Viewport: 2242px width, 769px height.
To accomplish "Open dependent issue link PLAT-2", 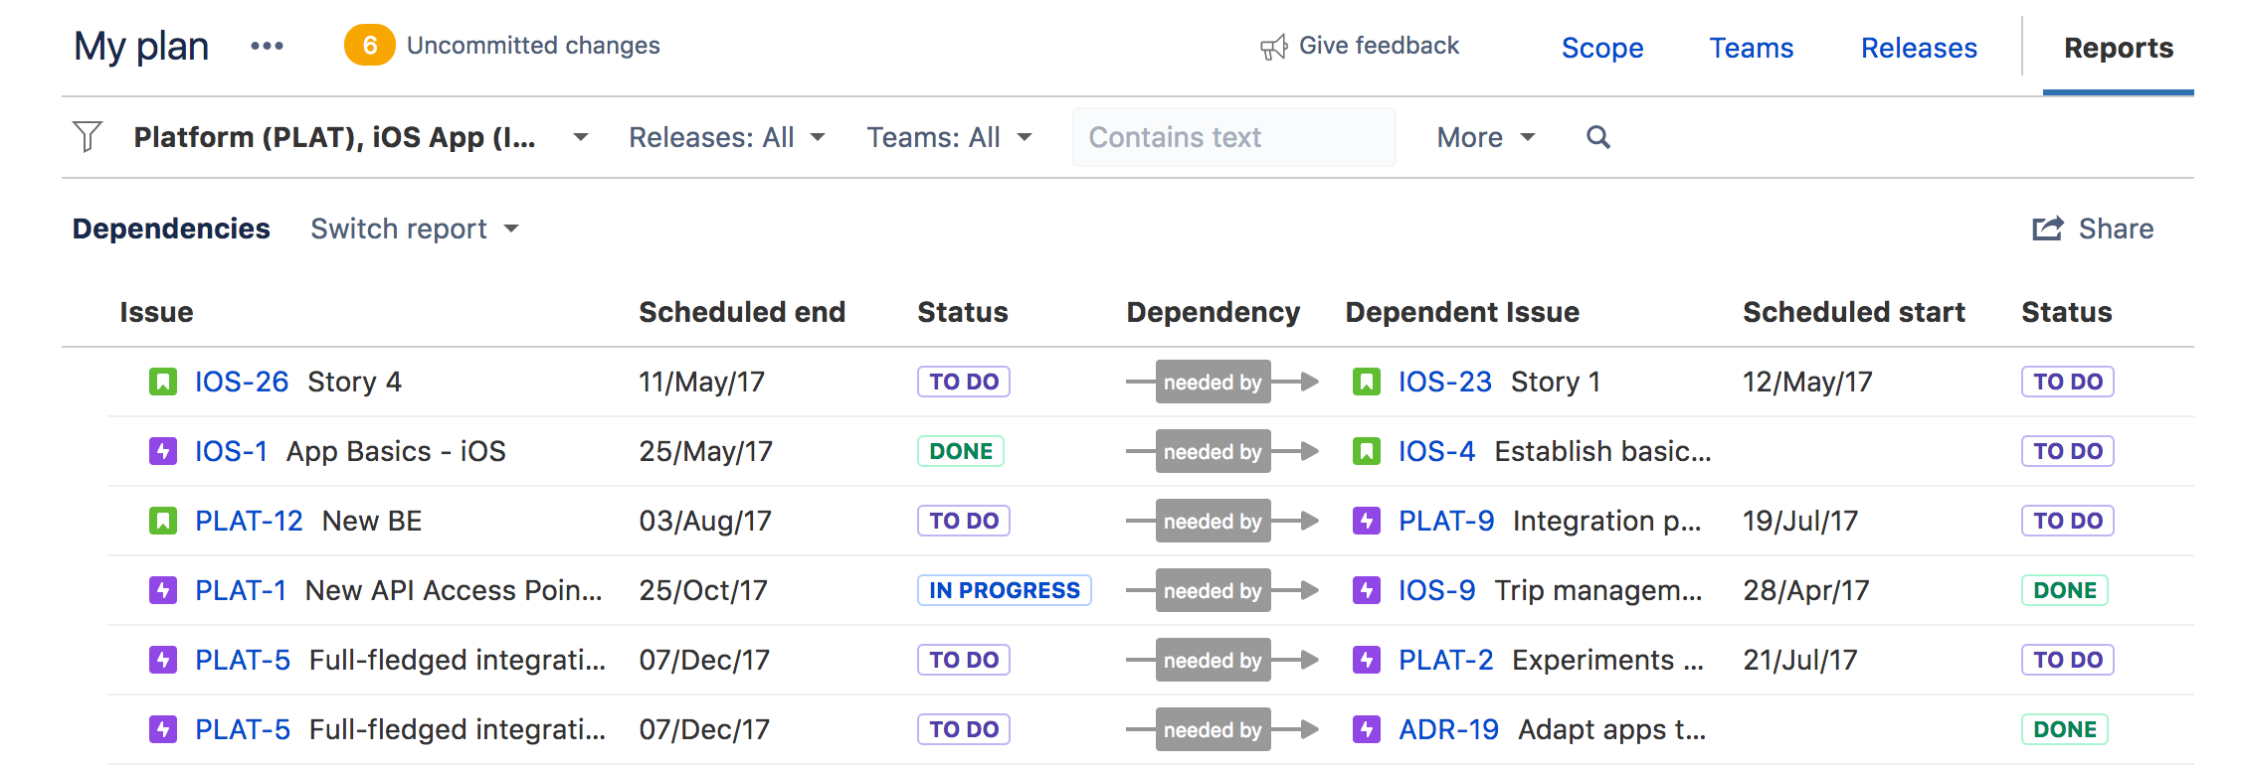I will pyautogui.click(x=1446, y=660).
